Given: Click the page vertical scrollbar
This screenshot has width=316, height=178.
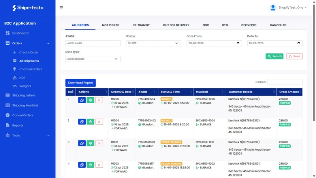Looking at the screenshot, I should [x=314, y=62].
